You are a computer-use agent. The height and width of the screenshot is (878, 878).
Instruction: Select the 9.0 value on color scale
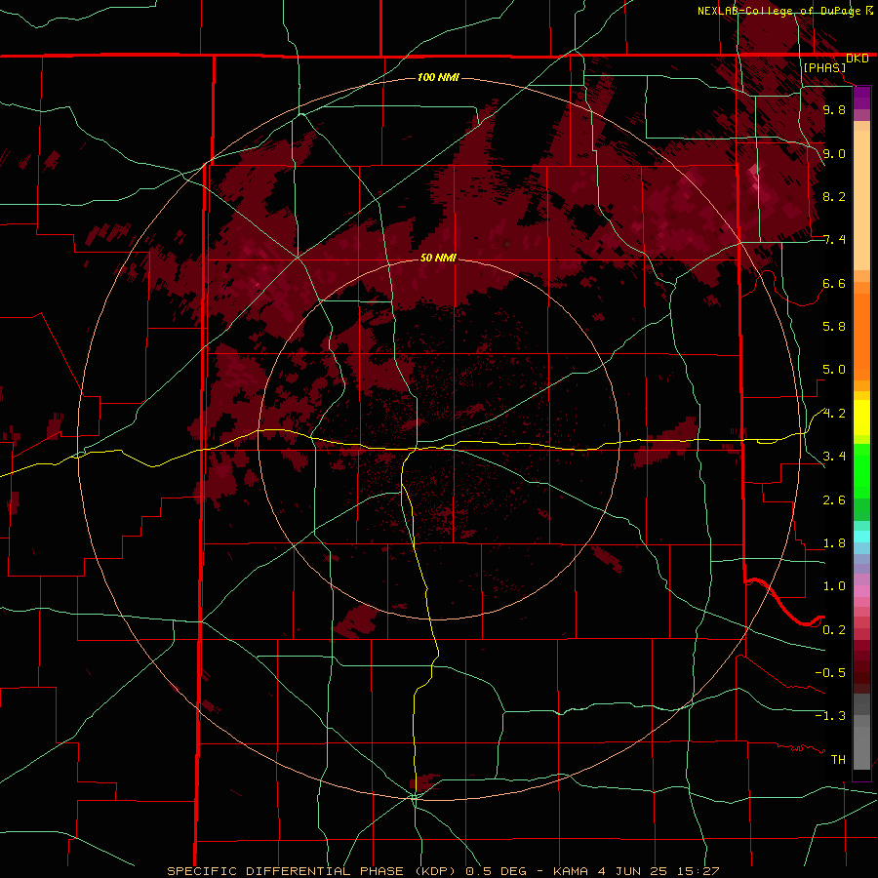tap(834, 153)
